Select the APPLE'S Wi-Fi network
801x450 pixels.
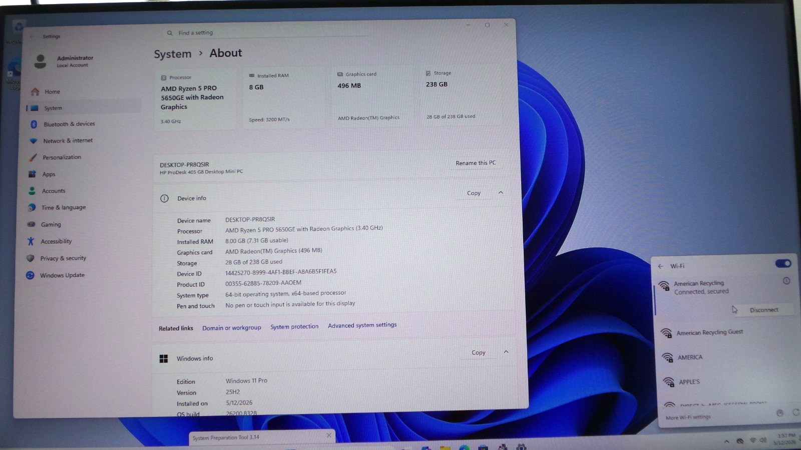pyautogui.click(x=726, y=382)
